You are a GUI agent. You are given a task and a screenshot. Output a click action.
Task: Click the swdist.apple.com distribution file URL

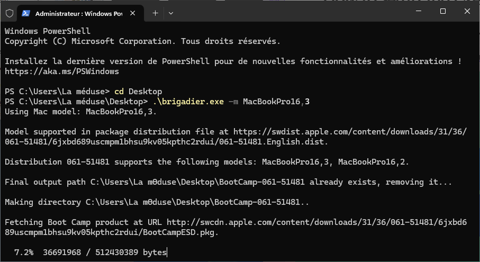(x=236, y=137)
